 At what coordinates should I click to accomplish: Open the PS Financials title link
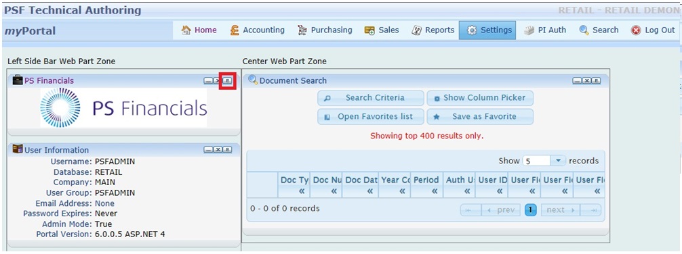[x=49, y=80]
